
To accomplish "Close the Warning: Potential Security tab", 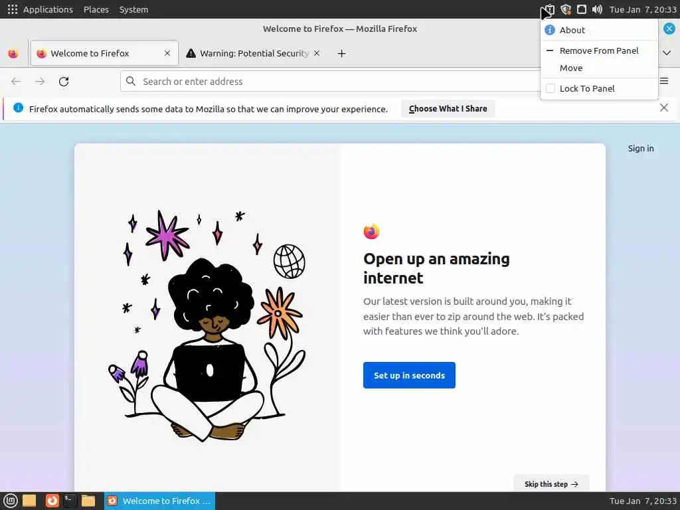I will coord(317,53).
